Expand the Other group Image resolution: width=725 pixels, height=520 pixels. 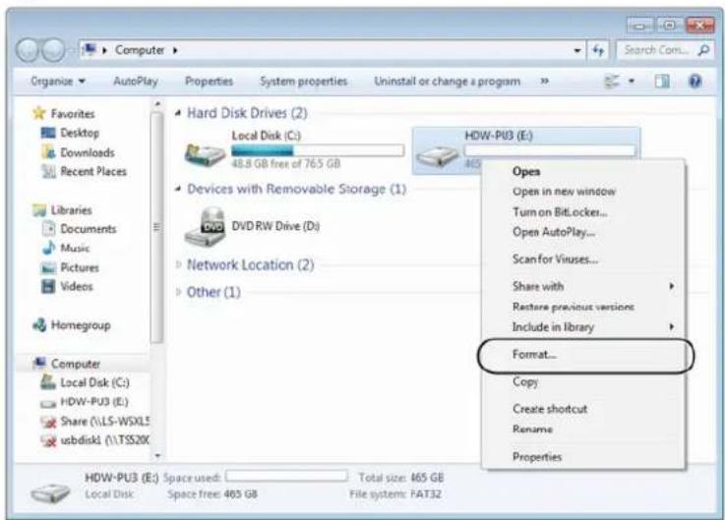coord(178,292)
